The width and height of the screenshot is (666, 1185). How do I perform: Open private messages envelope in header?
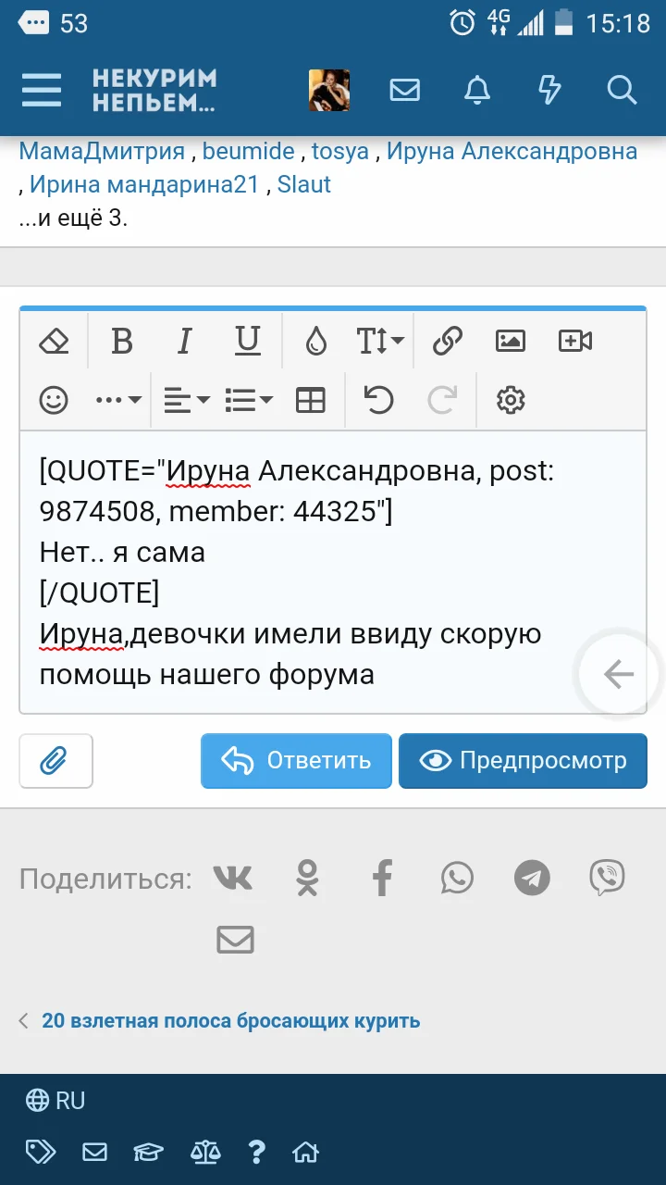coord(405,90)
